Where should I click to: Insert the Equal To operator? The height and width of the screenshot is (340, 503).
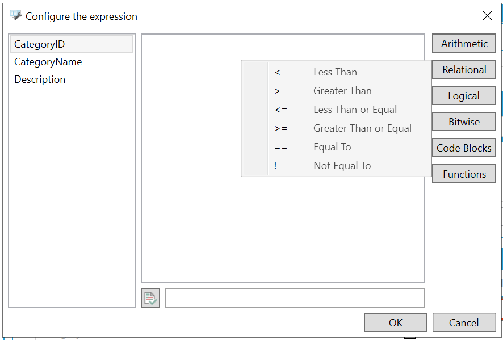tap(332, 147)
